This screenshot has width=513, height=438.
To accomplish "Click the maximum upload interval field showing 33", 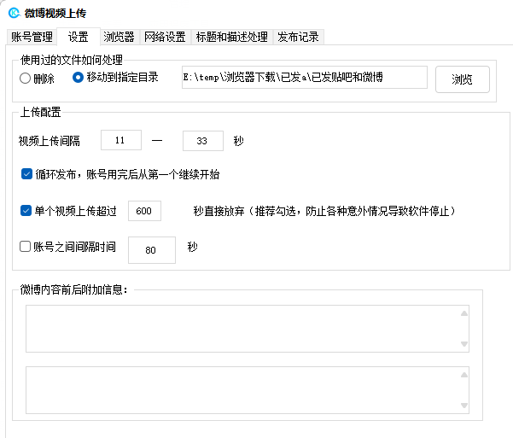I will pyautogui.click(x=202, y=141).
